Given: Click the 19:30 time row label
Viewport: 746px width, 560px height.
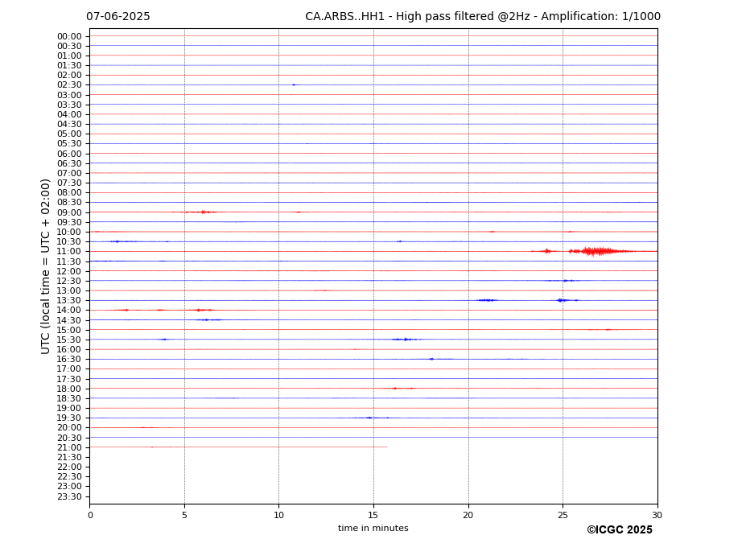Looking at the screenshot, I should pos(69,418).
